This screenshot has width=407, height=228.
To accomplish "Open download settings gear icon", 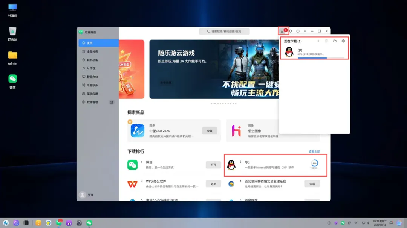I will pos(343,41).
